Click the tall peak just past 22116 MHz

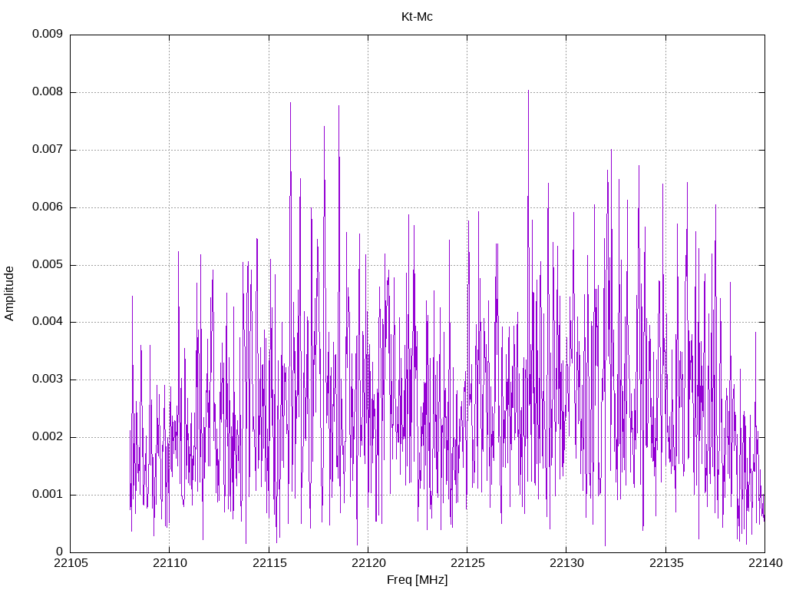[x=290, y=104]
